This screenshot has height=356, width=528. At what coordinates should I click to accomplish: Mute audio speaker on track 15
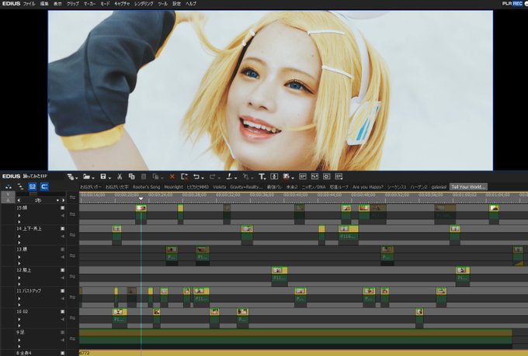tap(62, 216)
